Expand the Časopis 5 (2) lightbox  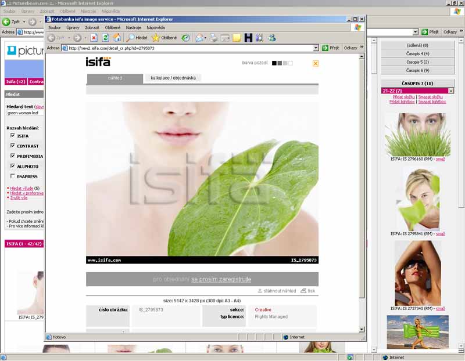point(417,62)
